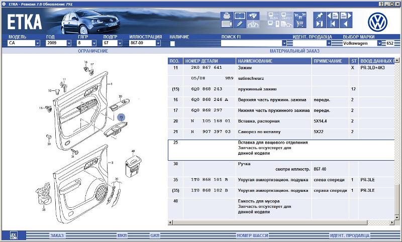Open the ГЛГР dropdown arrow

point(94,43)
